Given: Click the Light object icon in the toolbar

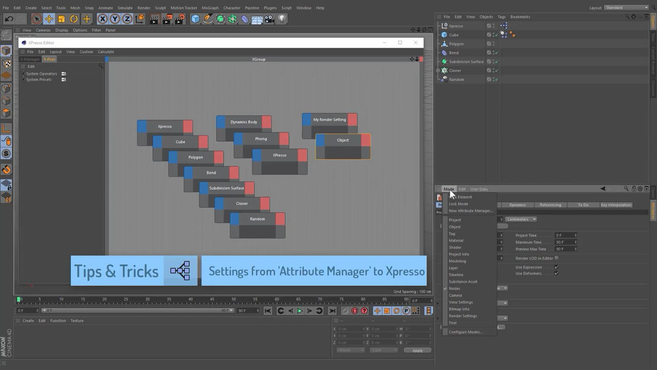Looking at the screenshot, I should click(x=282, y=19).
